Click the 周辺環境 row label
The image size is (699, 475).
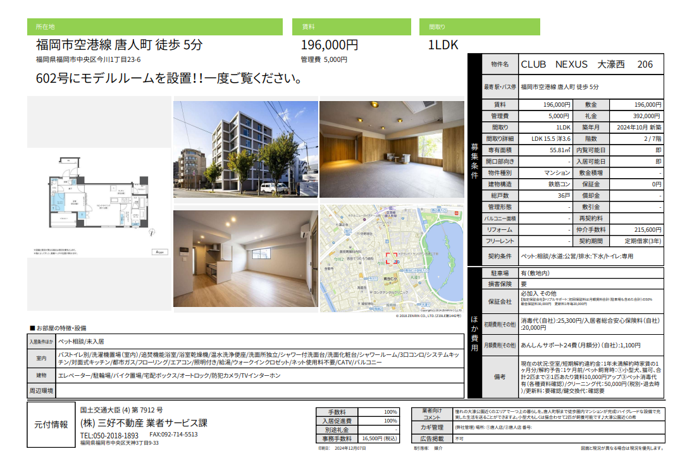42,391
